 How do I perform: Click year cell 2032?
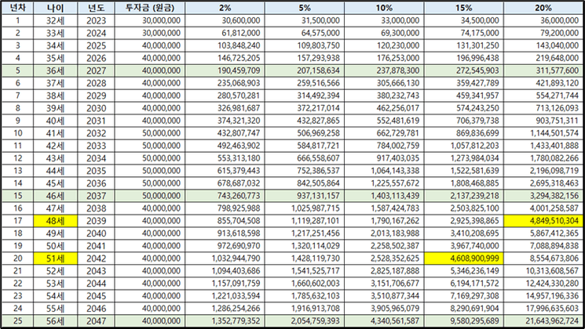pos(96,133)
